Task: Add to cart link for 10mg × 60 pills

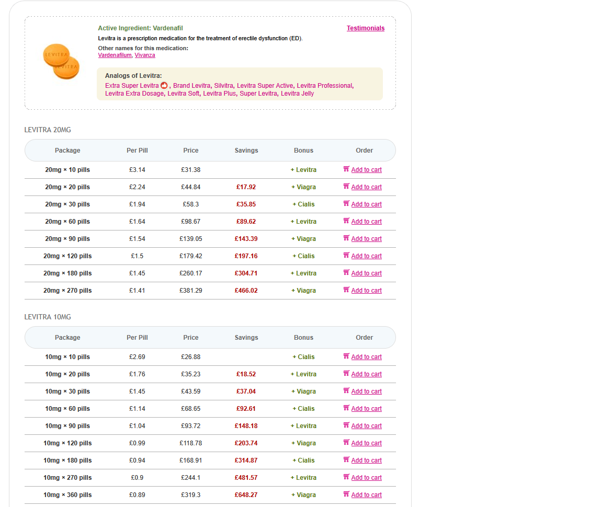Action: [x=366, y=409]
